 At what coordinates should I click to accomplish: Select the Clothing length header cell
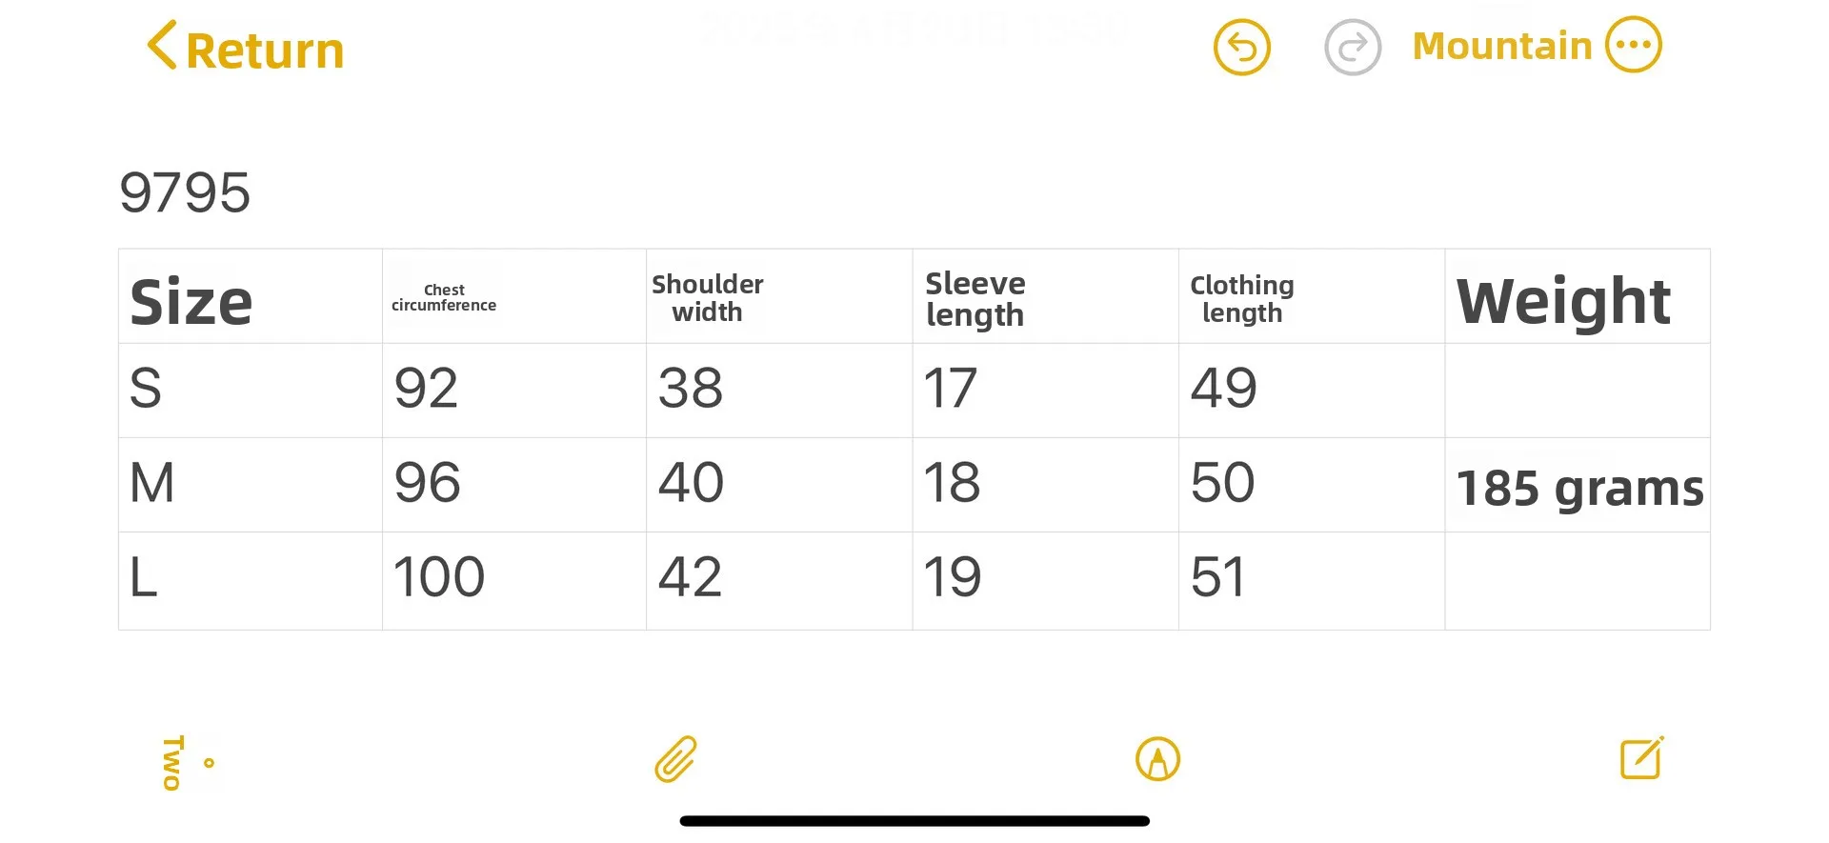[x=1312, y=296]
